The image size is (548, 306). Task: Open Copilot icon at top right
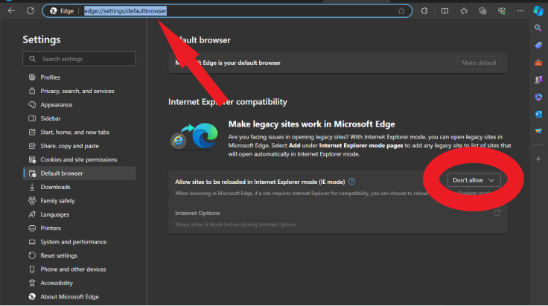(x=538, y=11)
